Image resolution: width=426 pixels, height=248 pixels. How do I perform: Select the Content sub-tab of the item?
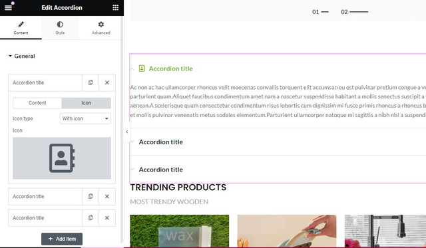coord(37,103)
